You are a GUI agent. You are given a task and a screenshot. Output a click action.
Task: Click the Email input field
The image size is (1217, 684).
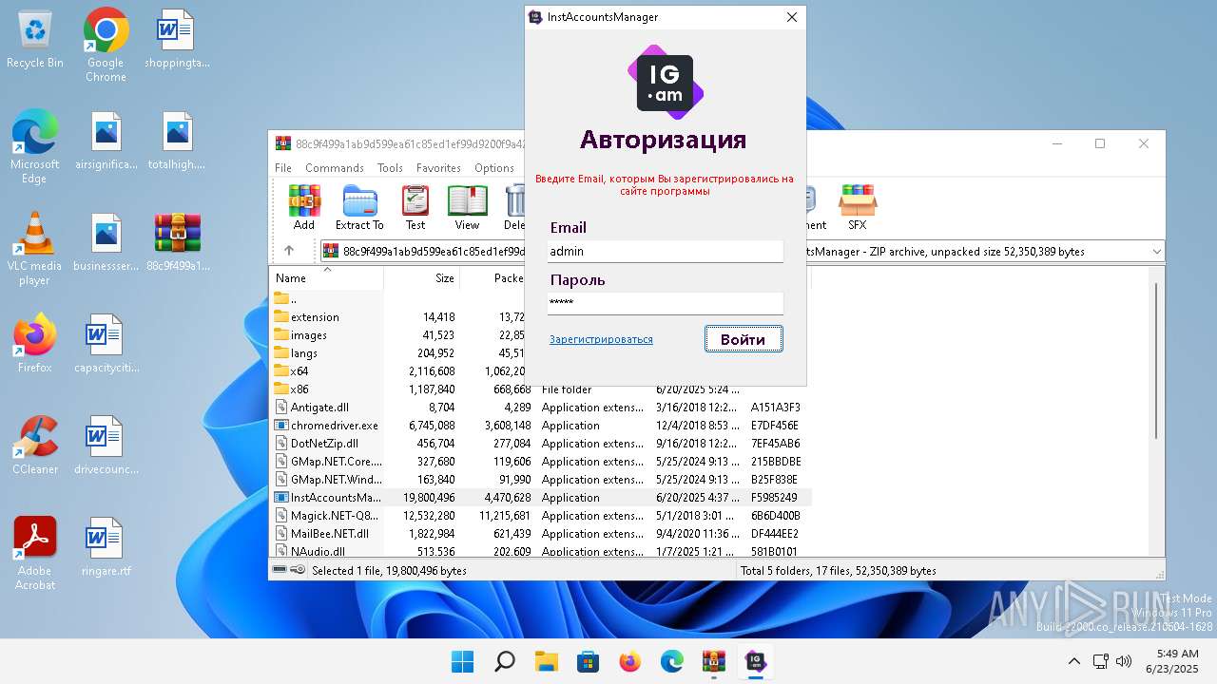666,251
